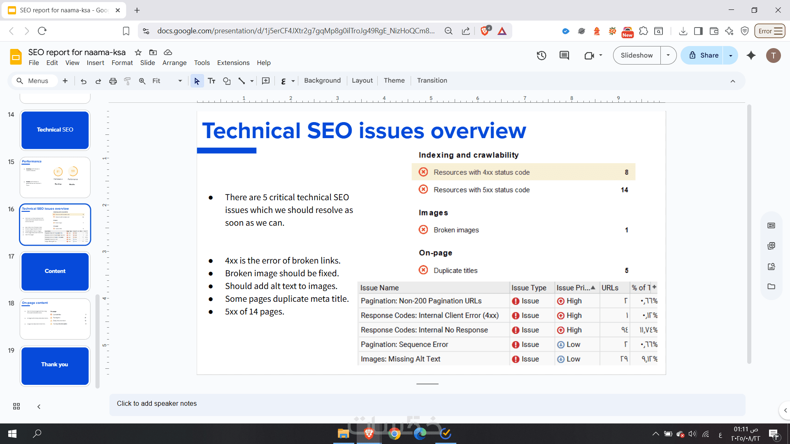This screenshot has height=444, width=790.
Task: Expand the line tool dropdown arrow
Action: tap(252, 81)
